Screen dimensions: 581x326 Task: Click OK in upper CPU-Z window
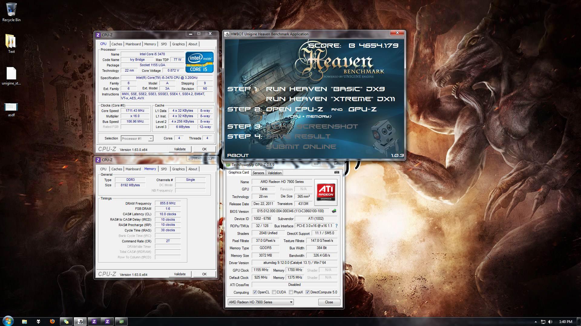[204, 149]
